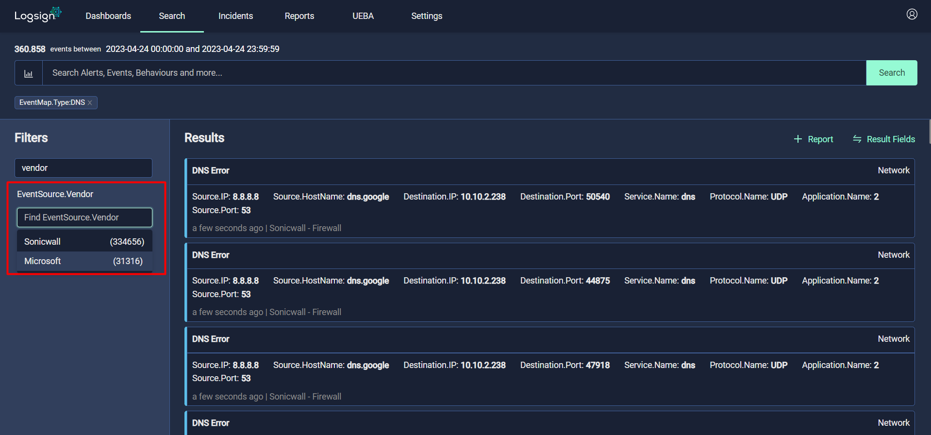Open DNS Error result with port 44875
The height and width of the screenshot is (435, 931).
coord(550,282)
